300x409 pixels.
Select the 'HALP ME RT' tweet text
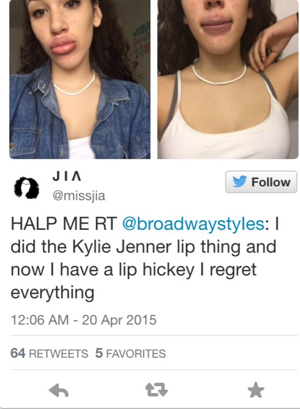pos(64,224)
